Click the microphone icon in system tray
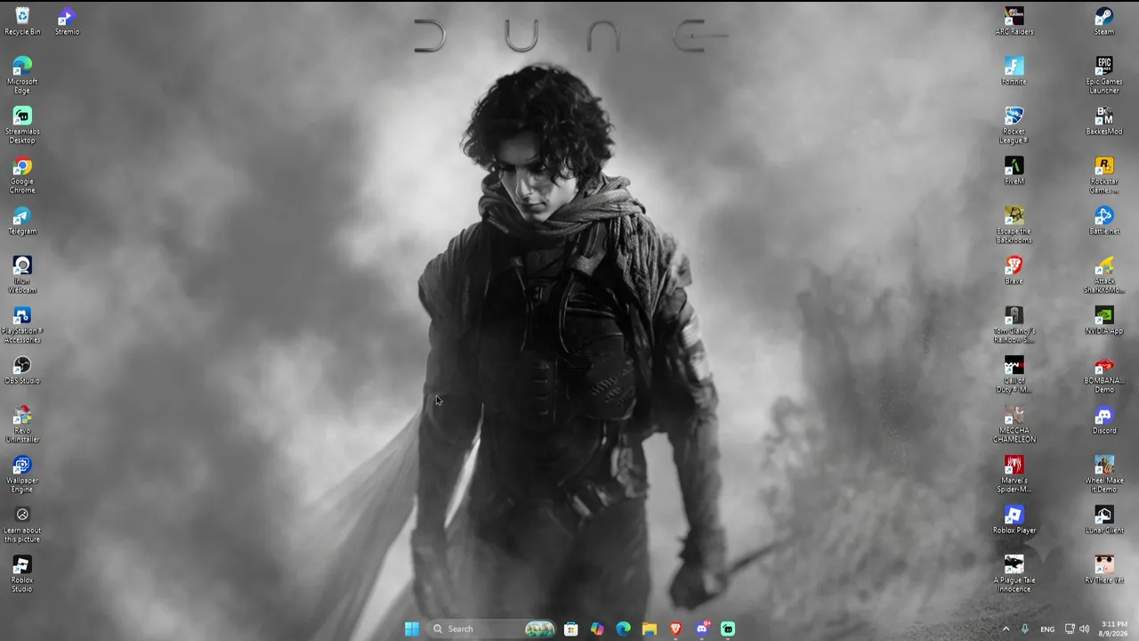The height and width of the screenshot is (641, 1139). click(x=1025, y=629)
